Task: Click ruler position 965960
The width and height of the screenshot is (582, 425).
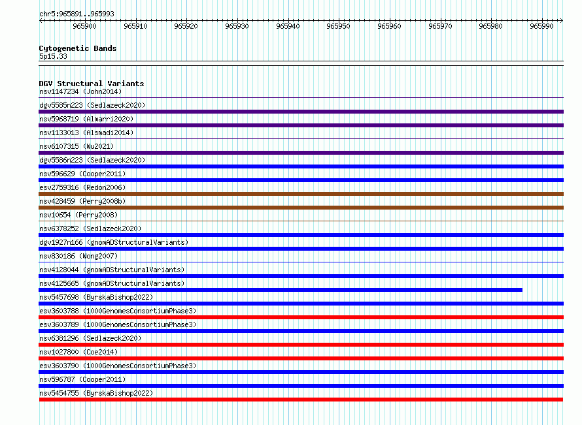Action: (x=389, y=26)
